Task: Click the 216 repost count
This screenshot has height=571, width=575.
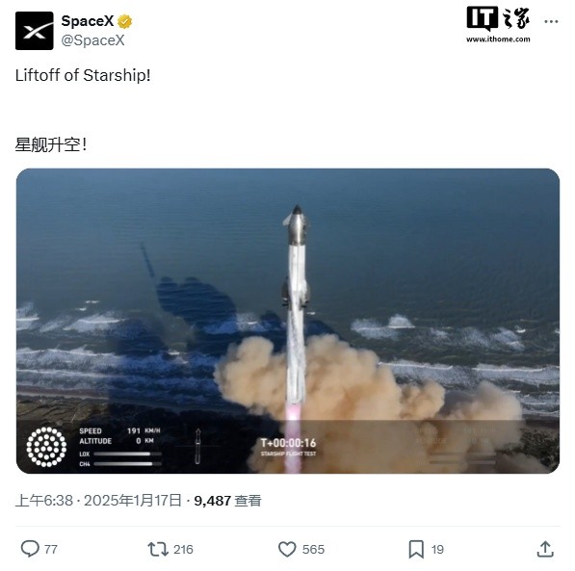Action: coord(183,549)
